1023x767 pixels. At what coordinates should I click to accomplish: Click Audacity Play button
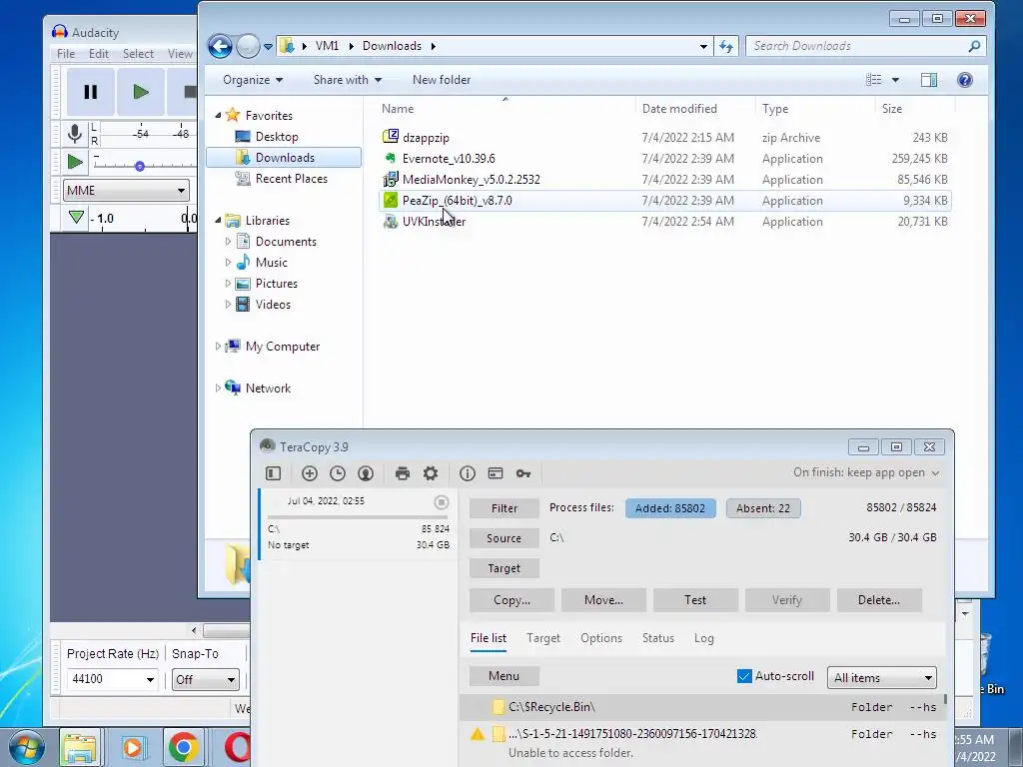coord(140,92)
